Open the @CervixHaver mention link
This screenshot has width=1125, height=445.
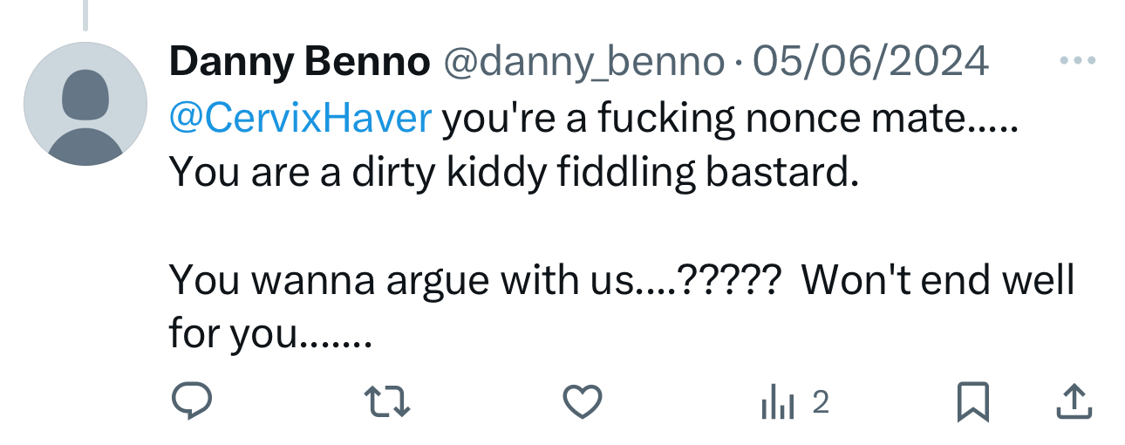coord(300,118)
